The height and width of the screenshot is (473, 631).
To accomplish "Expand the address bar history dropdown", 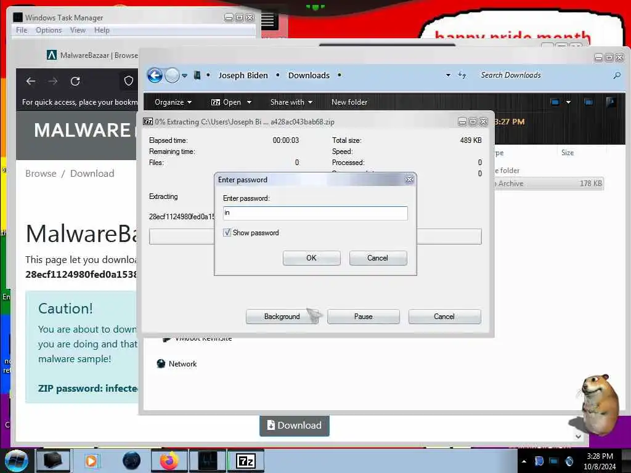I will (x=448, y=75).
